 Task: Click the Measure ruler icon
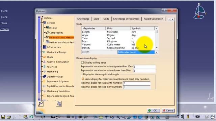click(x=177, y=117)
